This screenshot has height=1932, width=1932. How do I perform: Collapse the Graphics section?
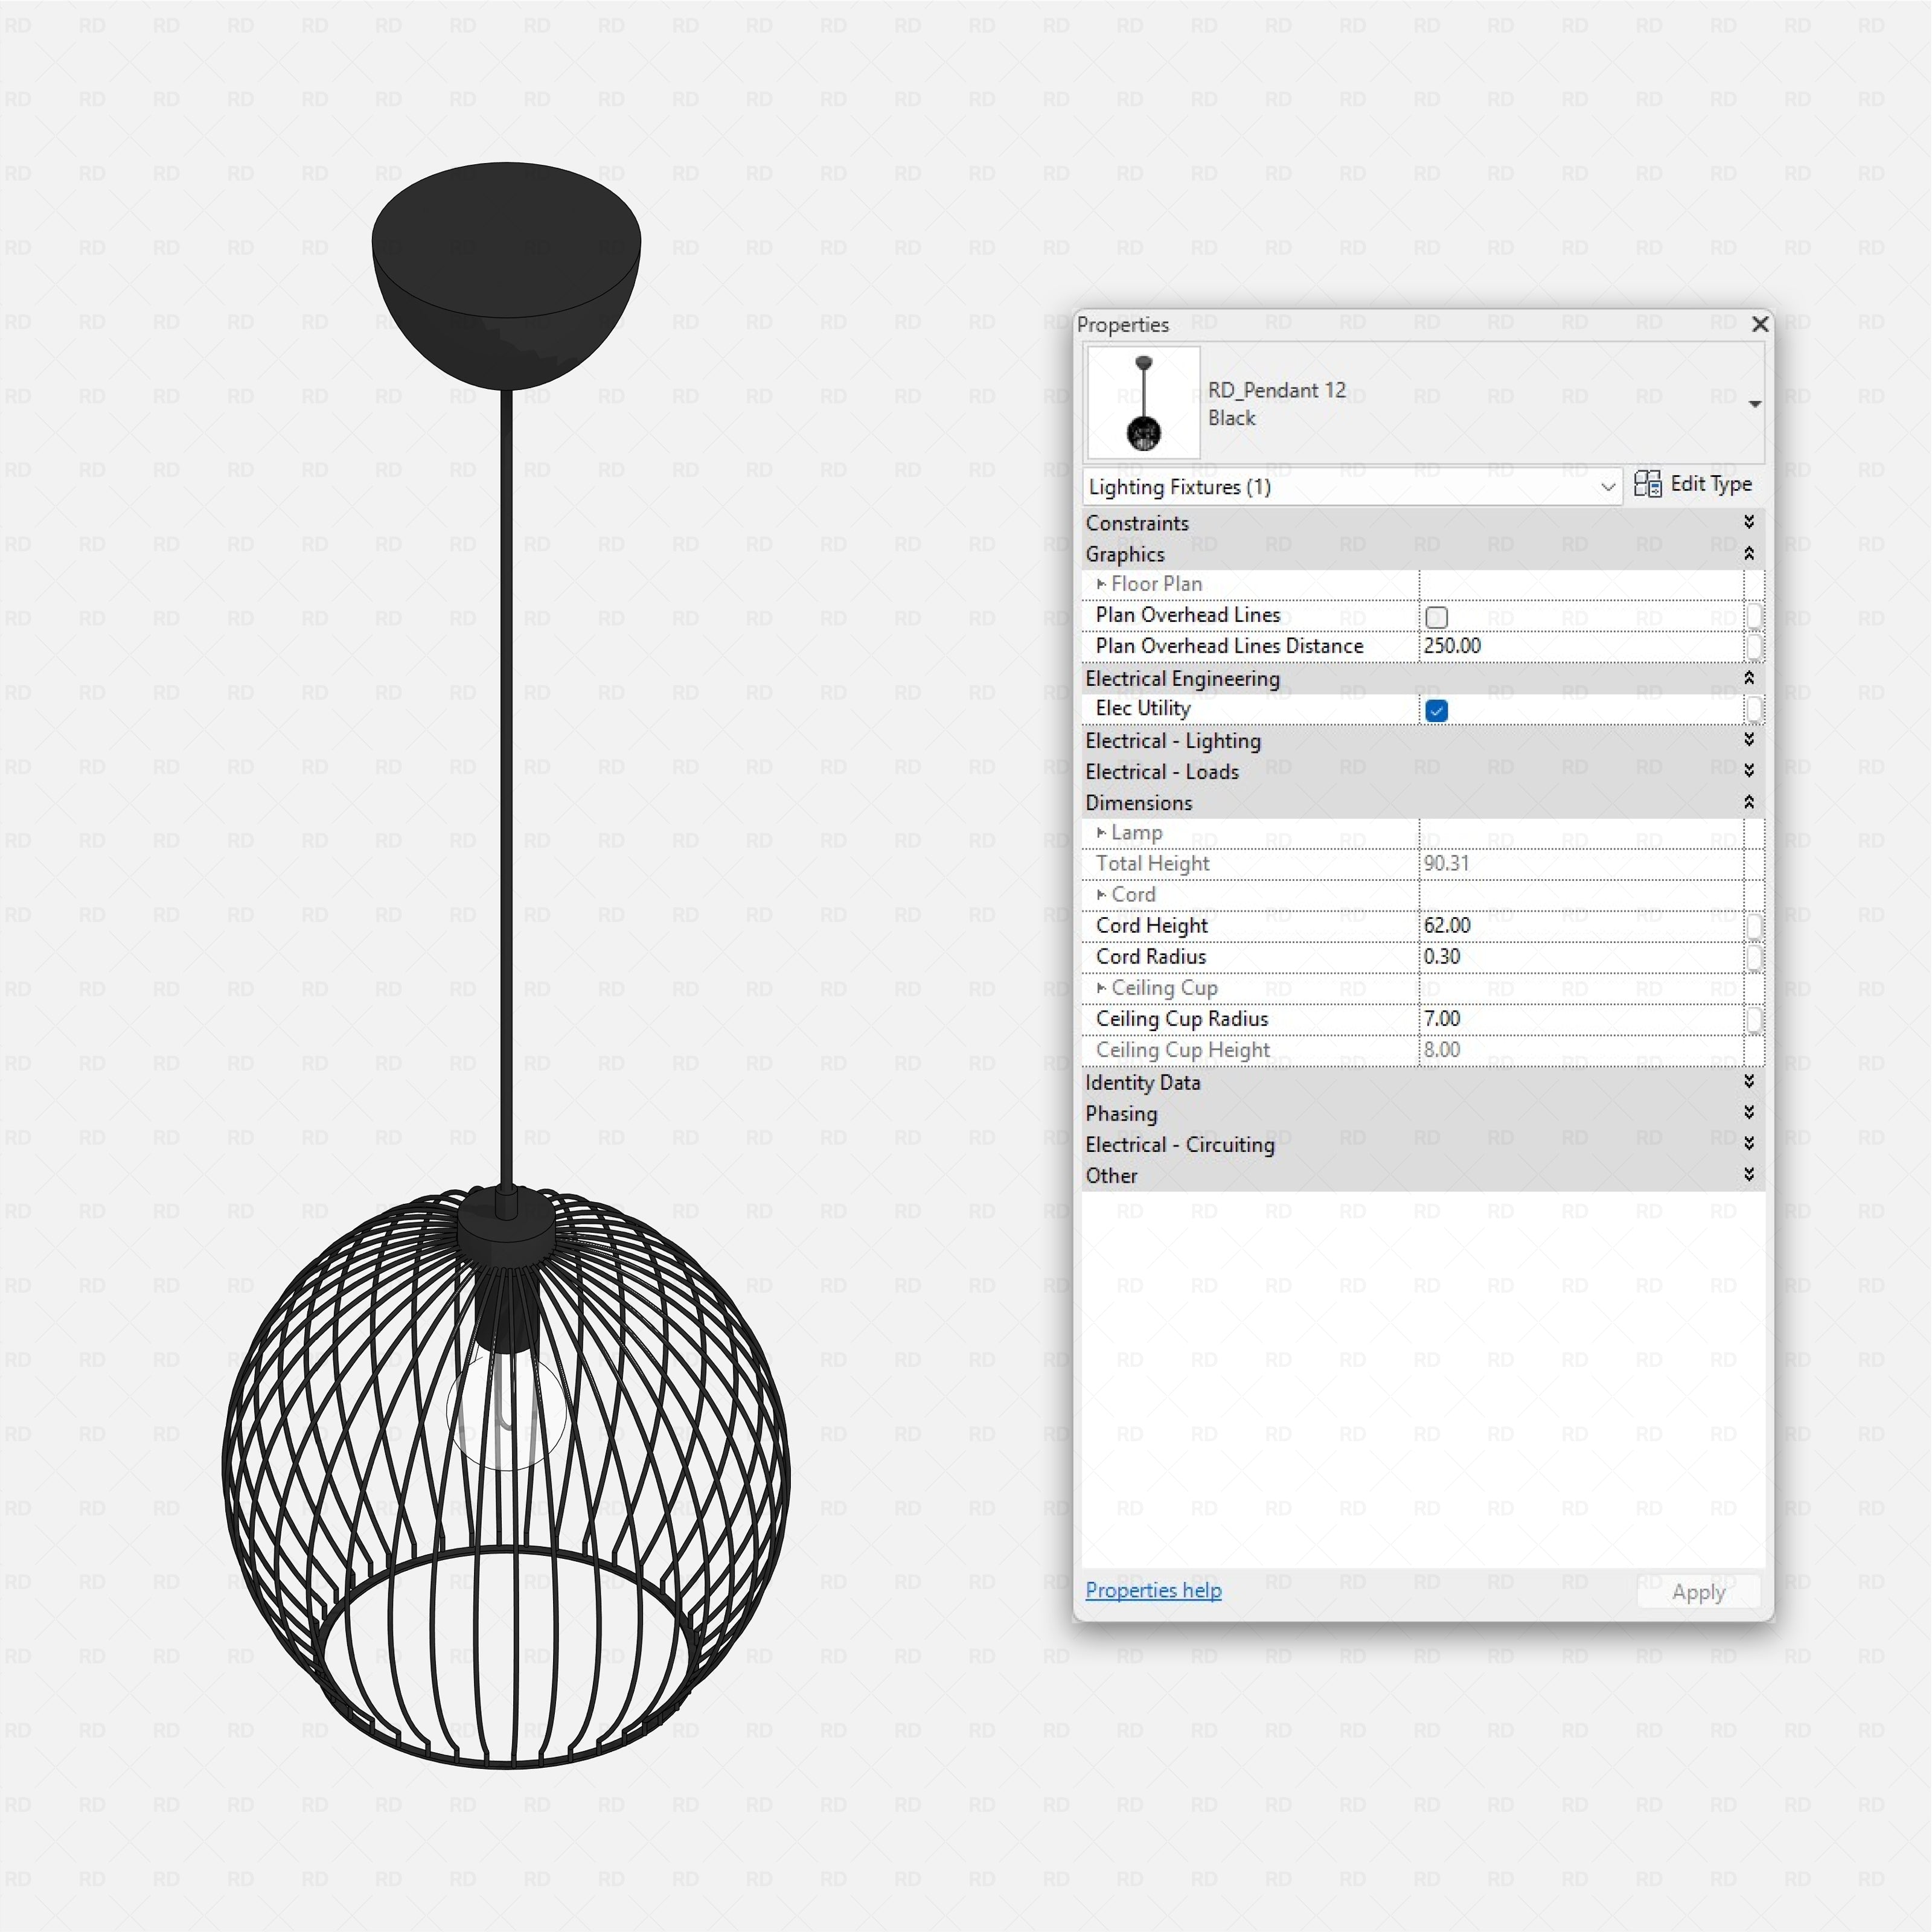1748,553
